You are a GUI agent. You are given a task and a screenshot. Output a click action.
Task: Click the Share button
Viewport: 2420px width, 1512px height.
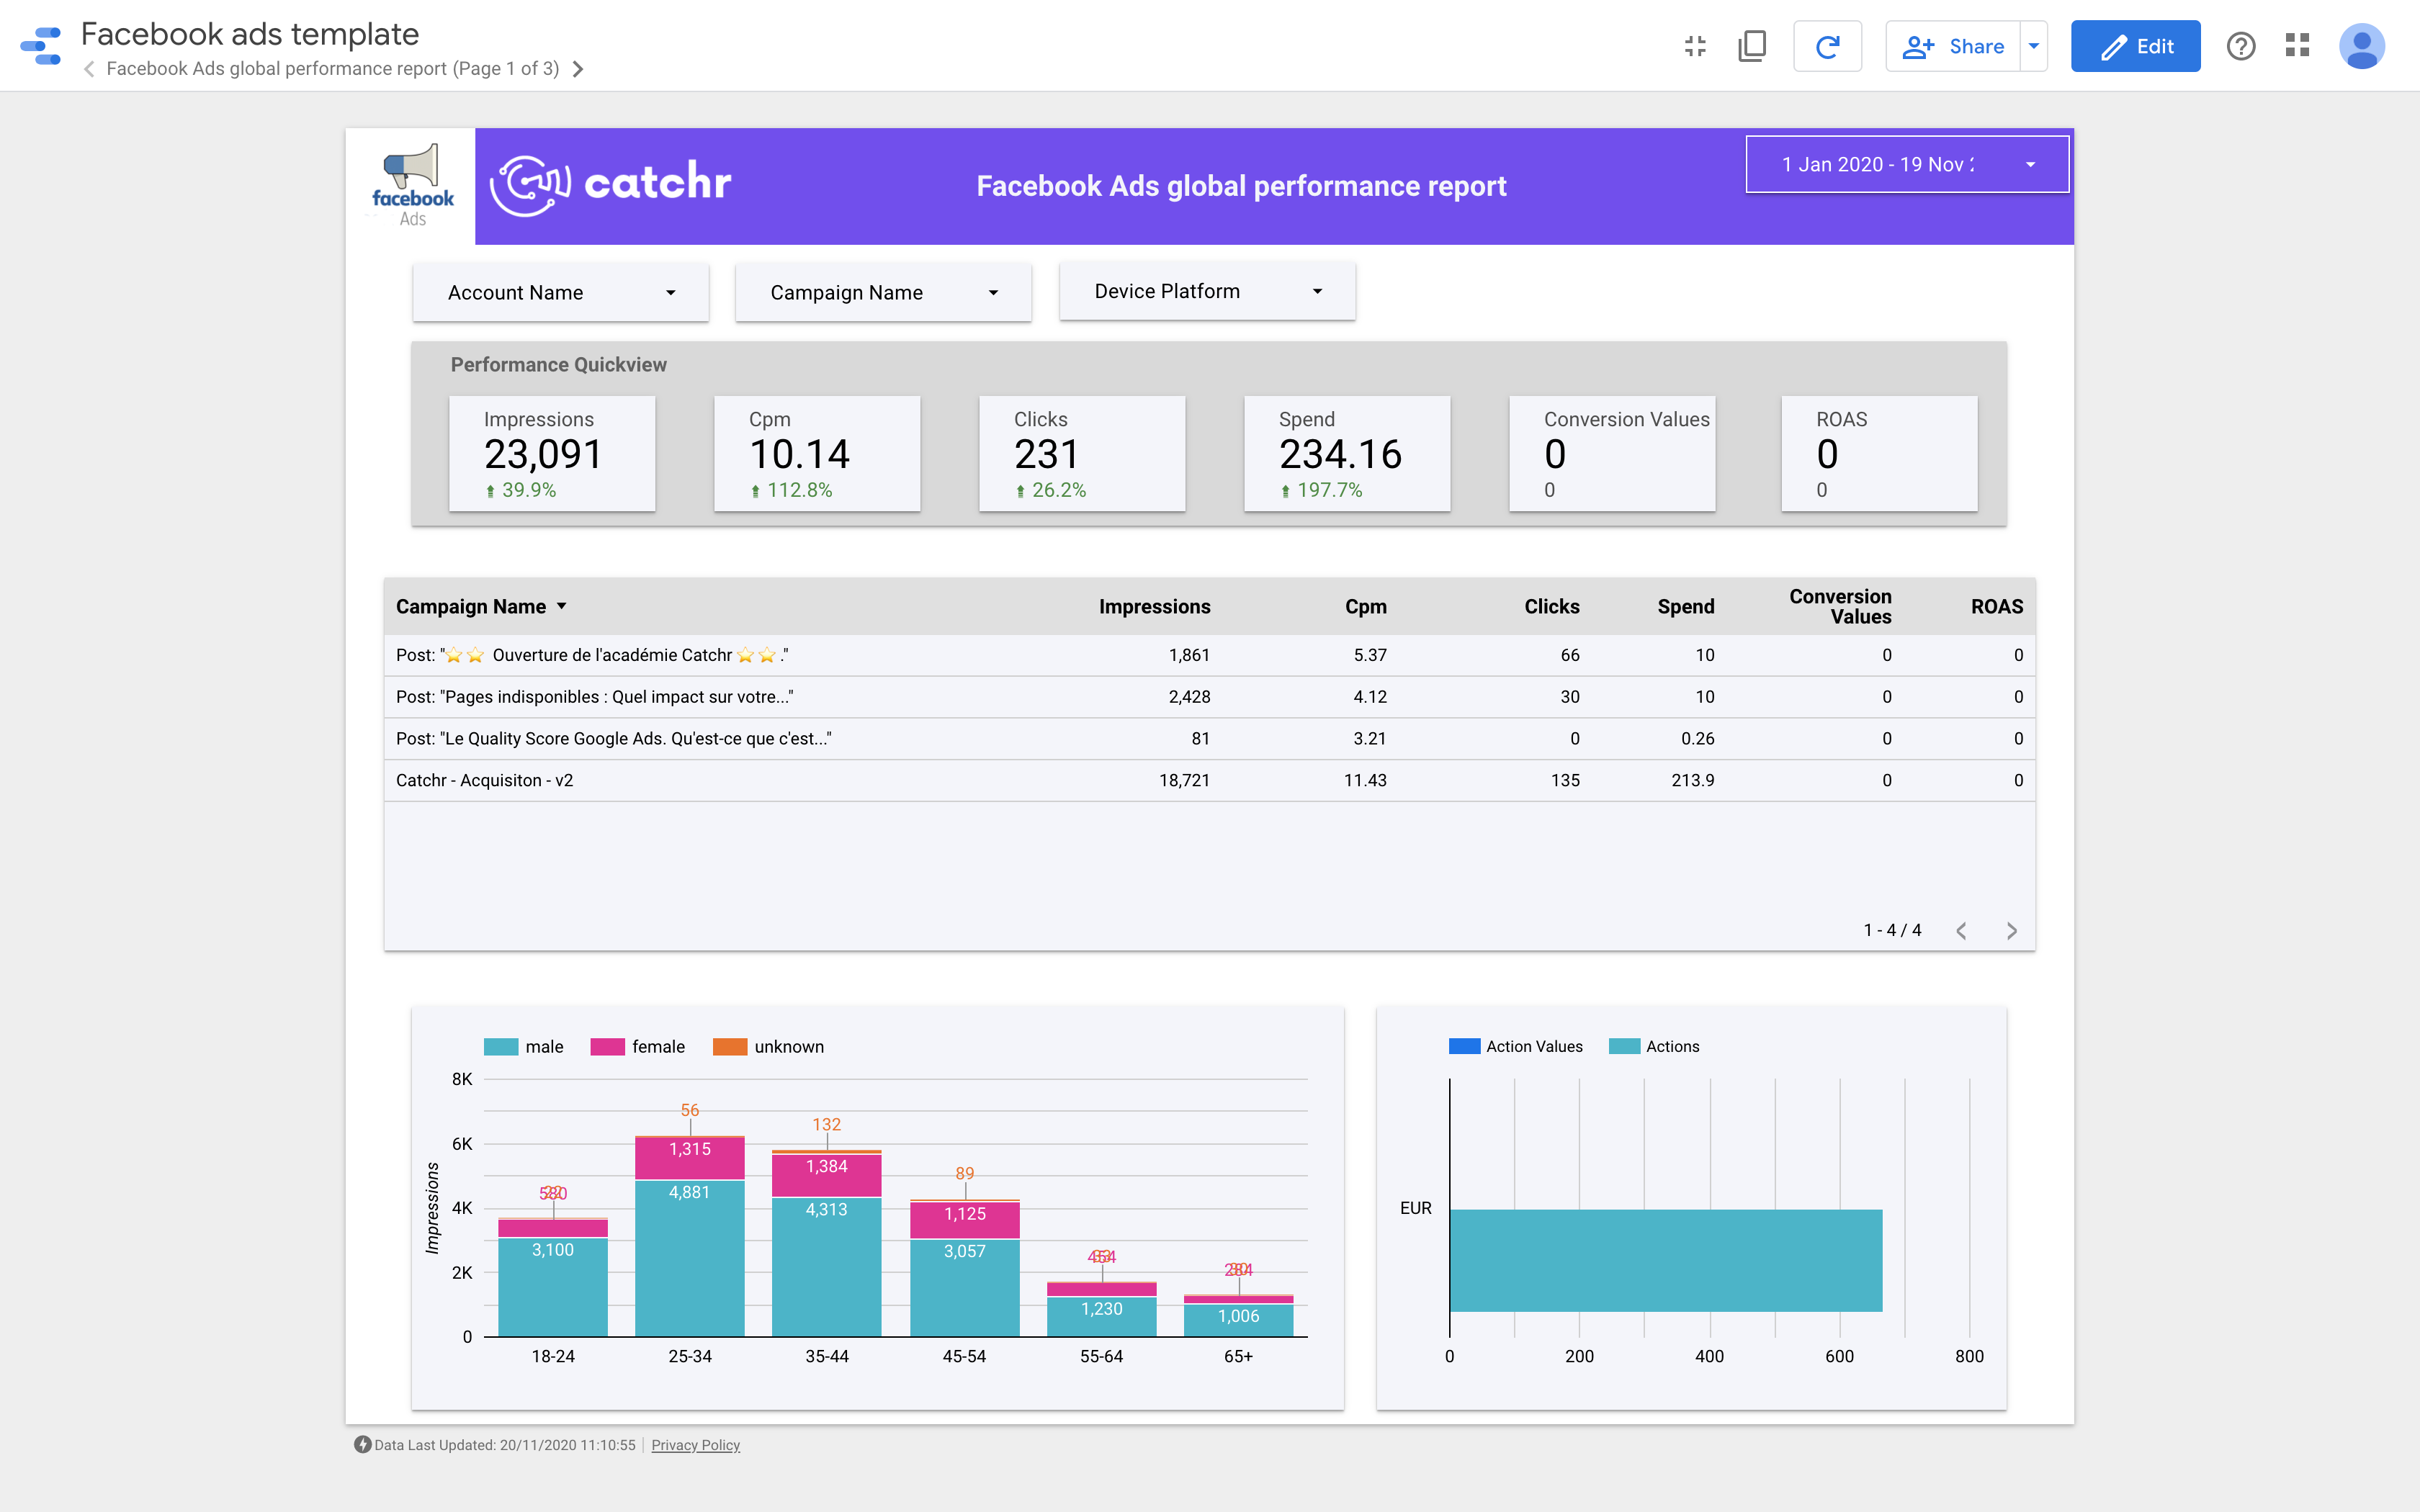point(1953,46)
